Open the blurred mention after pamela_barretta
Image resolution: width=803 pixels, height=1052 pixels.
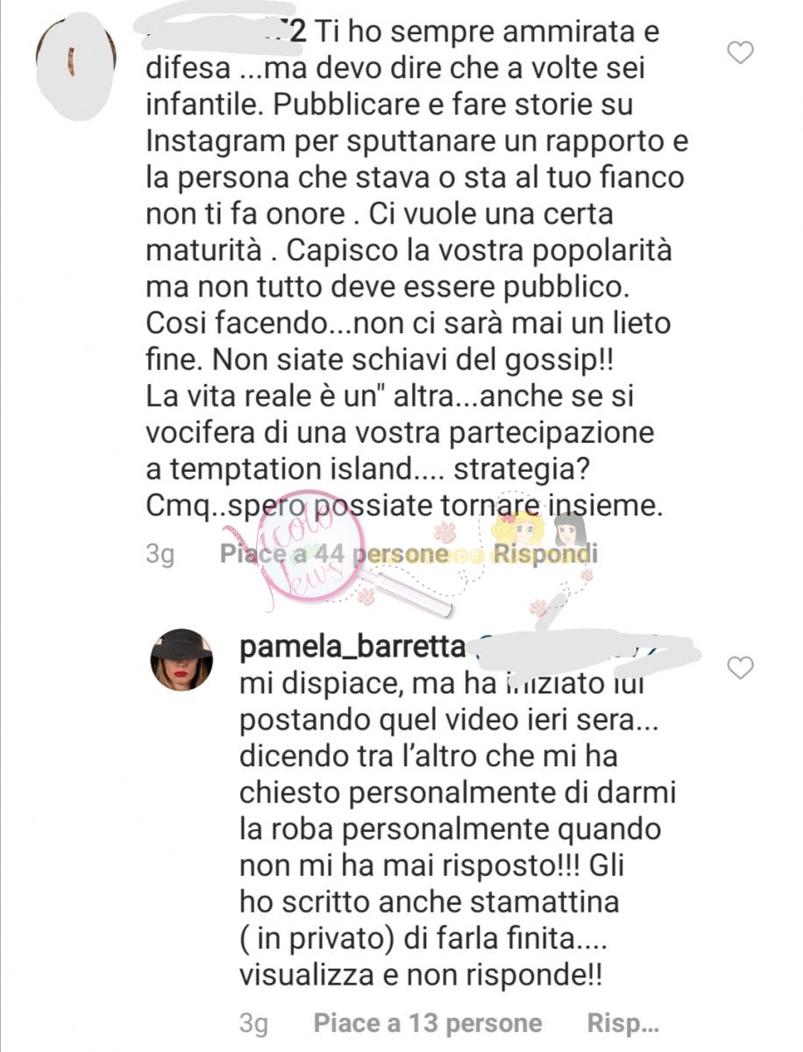[586, 649]
